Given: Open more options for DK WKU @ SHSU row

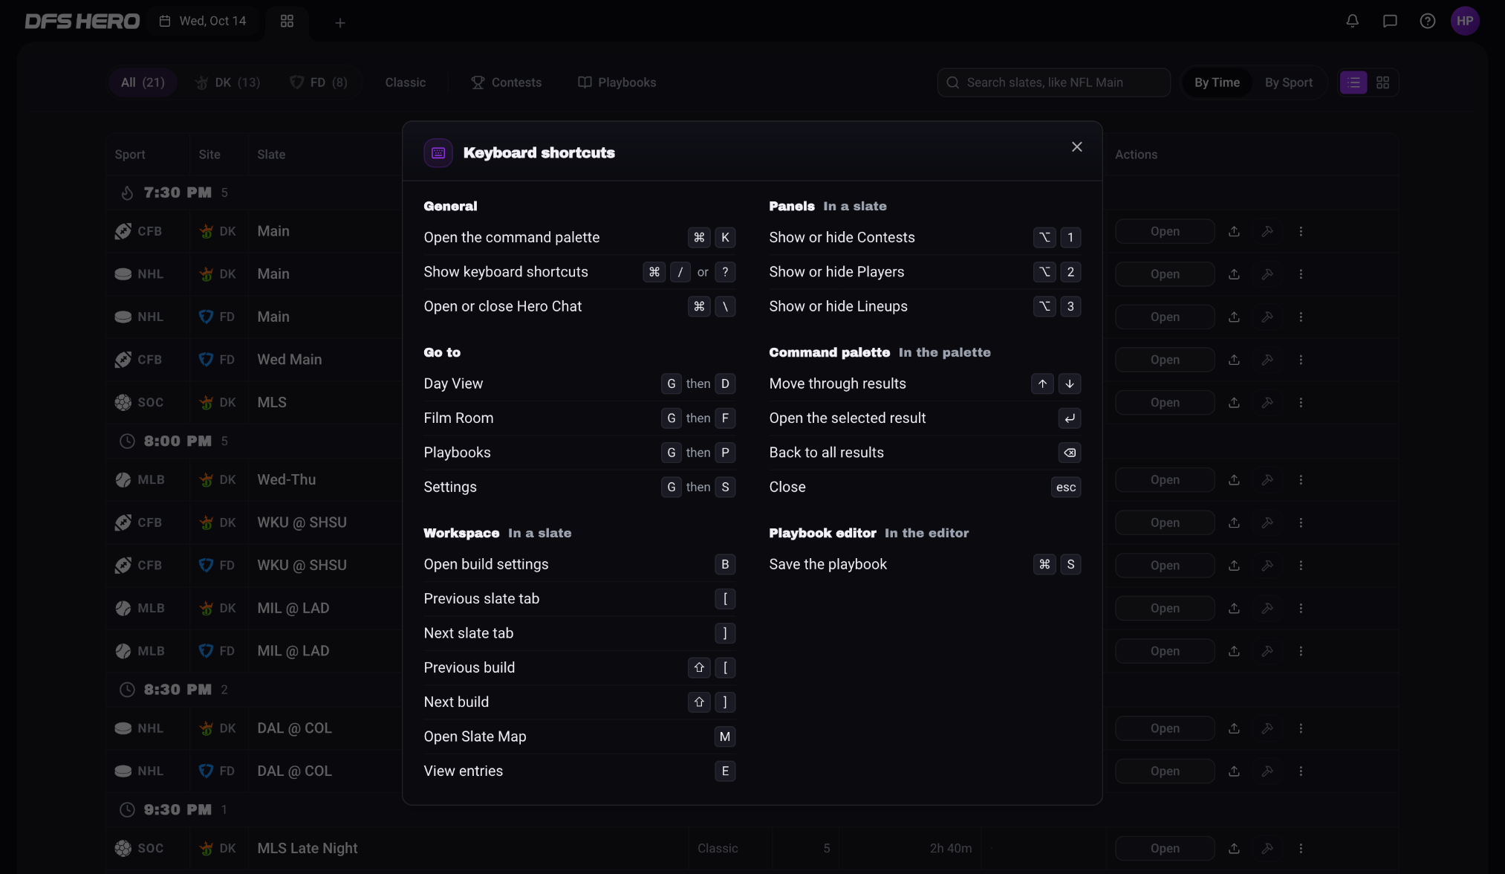Looking at the screenshot, I should coord(1301,522).
